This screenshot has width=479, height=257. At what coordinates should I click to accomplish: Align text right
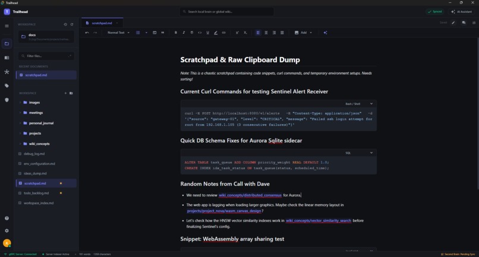pyautogui.click(x=274, y=33)
